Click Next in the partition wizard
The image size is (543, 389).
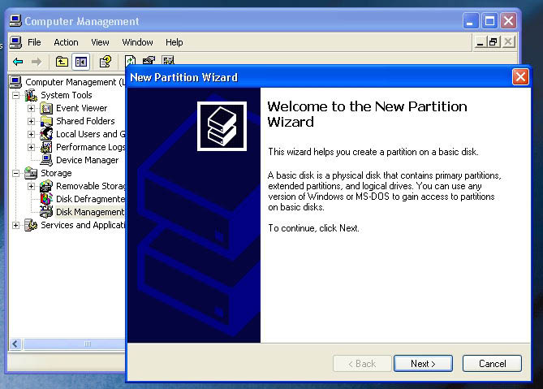pyautogui.click(x=423, y=363)
